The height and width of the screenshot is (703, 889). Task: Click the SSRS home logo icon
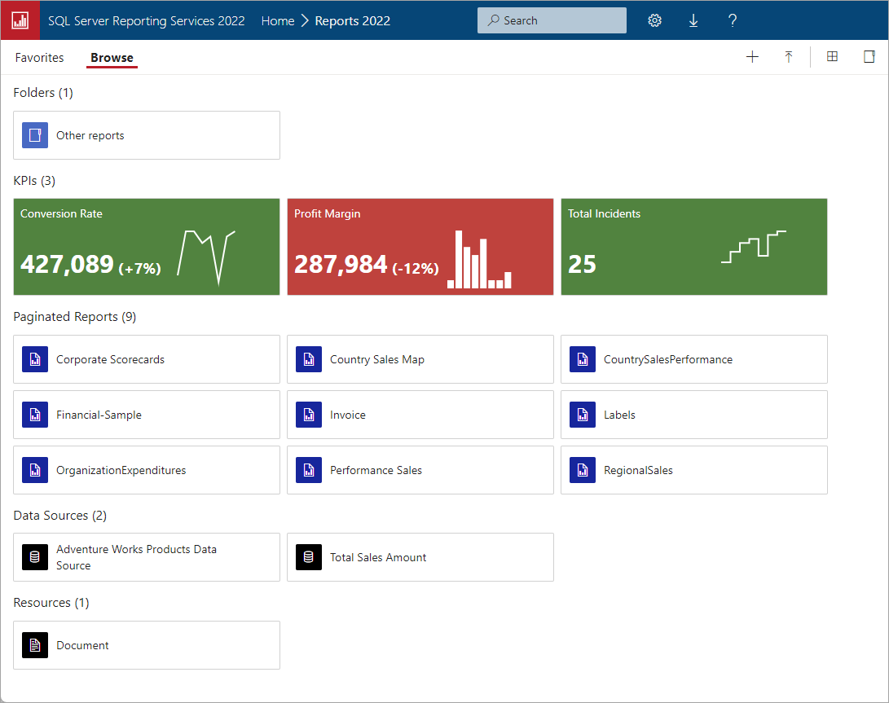pos(20,20)
